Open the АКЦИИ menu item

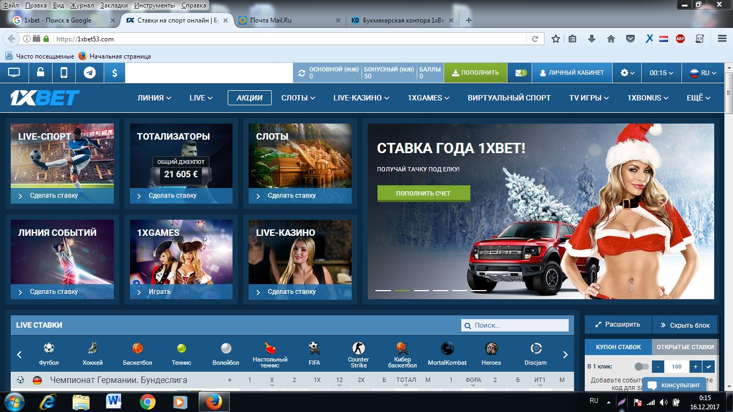point(250,98)
